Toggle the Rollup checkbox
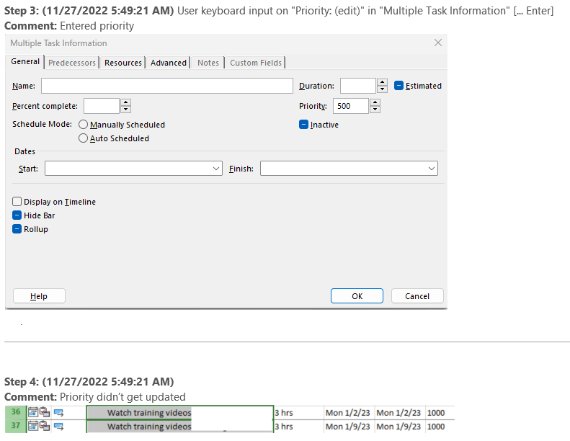Screen dimensions: 570x441 17,229
